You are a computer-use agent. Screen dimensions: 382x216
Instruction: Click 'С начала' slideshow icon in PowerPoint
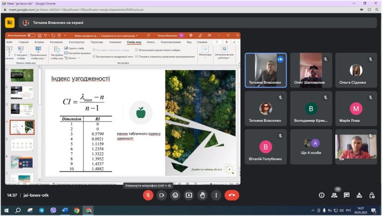[9, 53]
